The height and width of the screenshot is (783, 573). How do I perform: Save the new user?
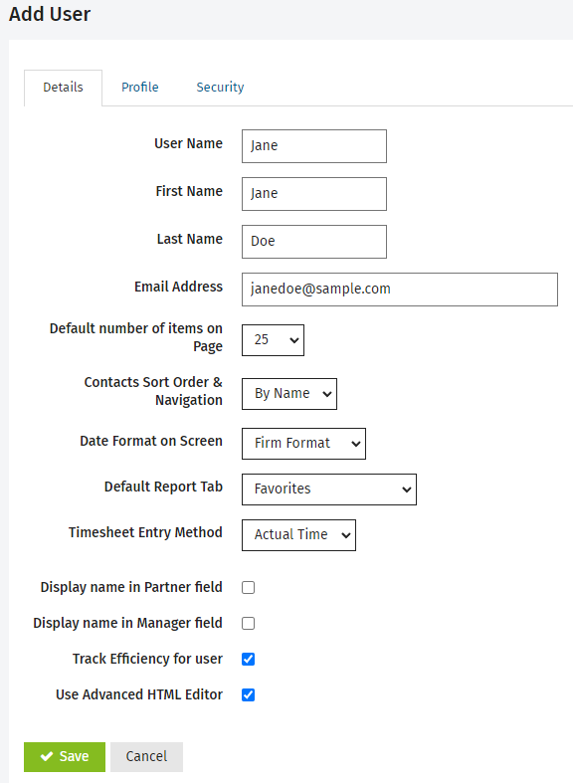click(65, 756)
